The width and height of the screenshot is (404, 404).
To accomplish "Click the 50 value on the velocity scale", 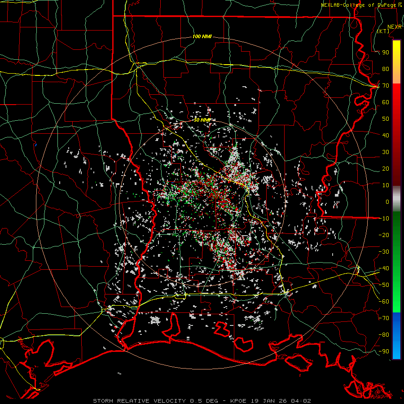I will point(386,119).
